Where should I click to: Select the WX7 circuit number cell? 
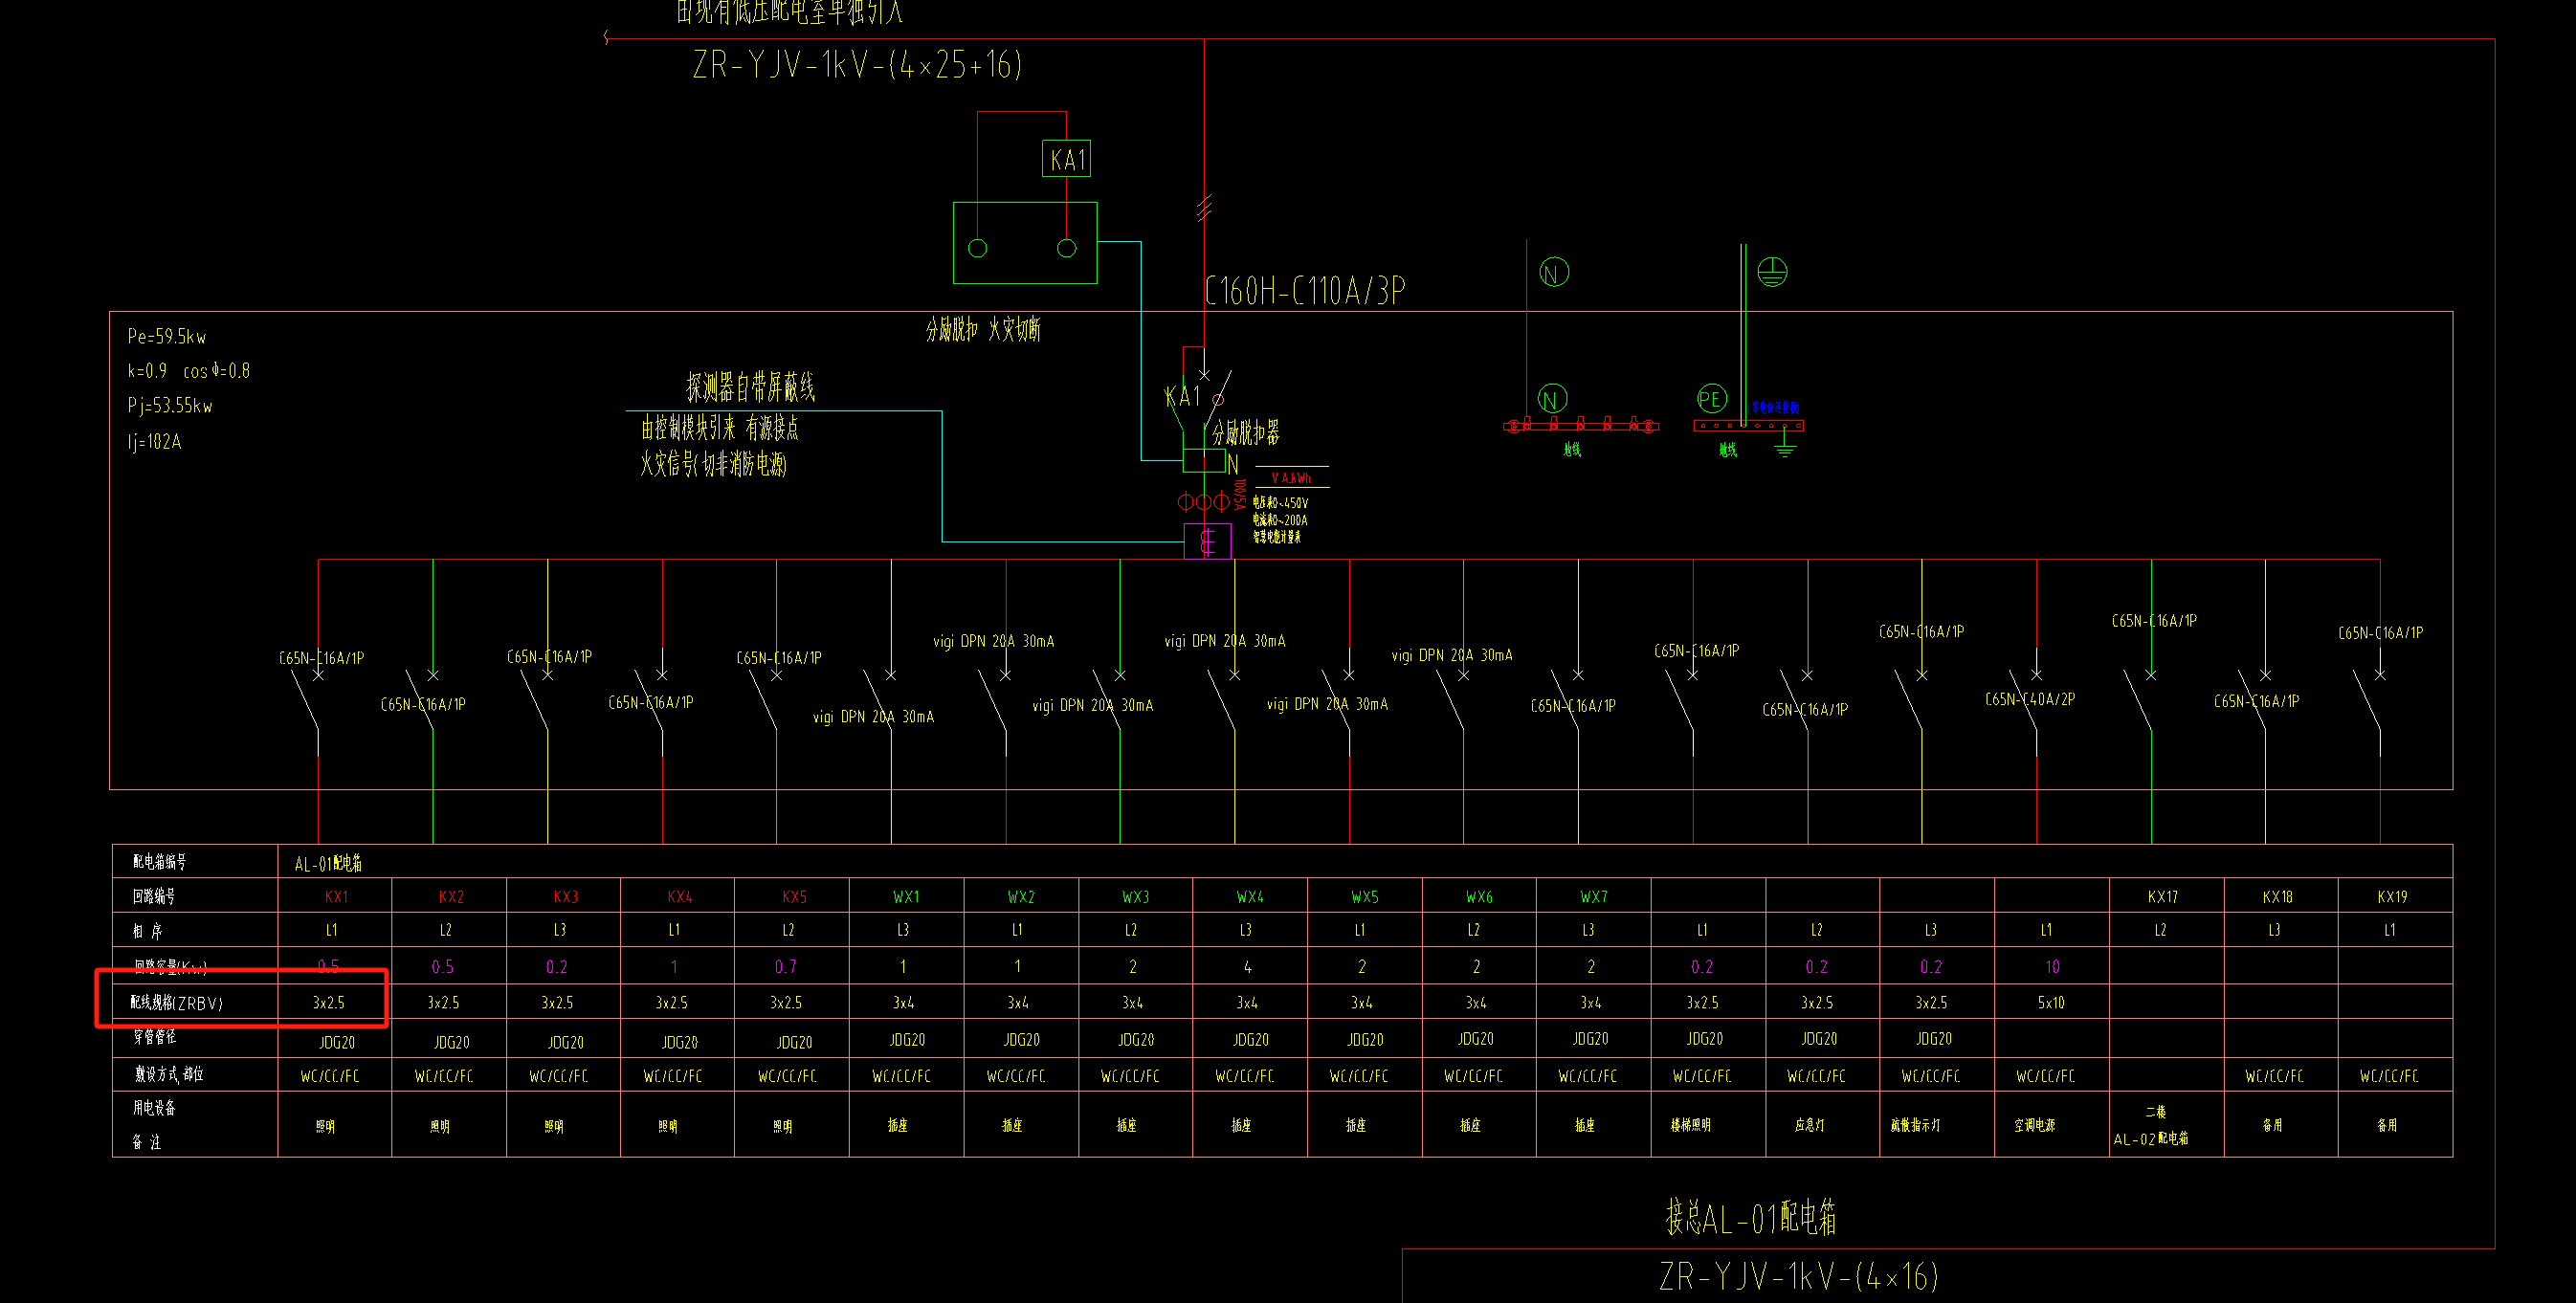1594,897
